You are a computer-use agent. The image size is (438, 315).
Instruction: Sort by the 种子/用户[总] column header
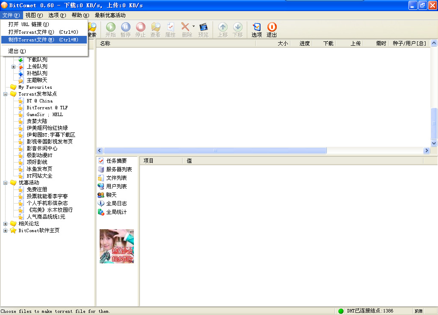408,44
